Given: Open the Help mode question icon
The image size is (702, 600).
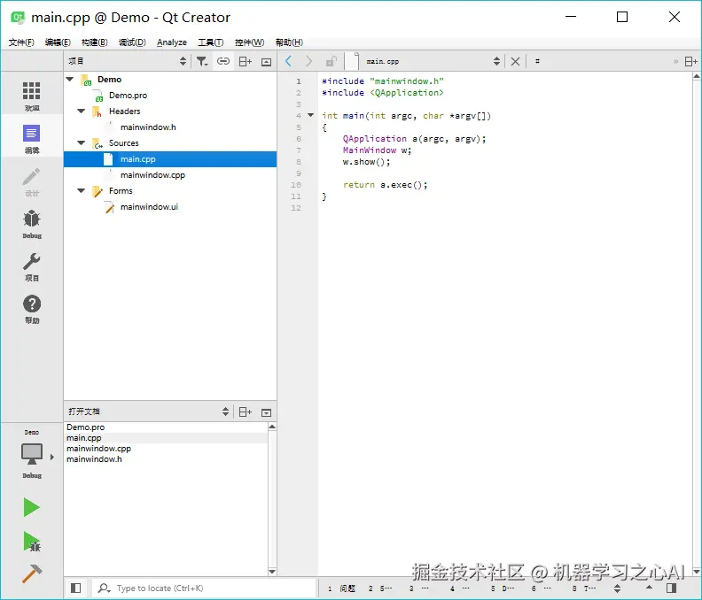Looking at the screenshot, I should [32, 308].
